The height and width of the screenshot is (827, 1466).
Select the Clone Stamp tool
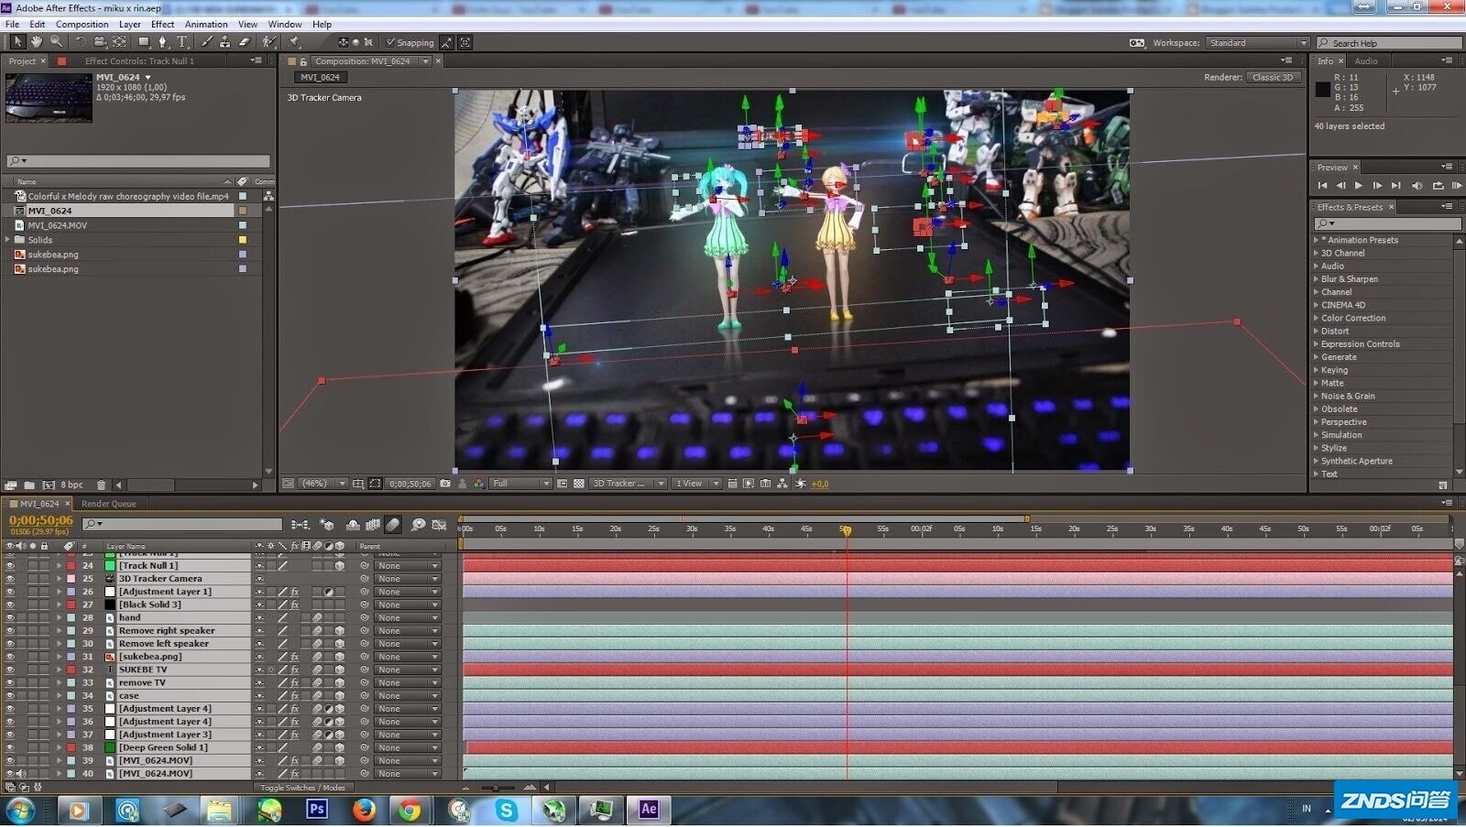point(225,42)
